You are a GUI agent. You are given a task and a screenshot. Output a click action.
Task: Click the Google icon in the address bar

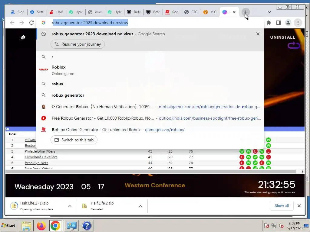pos(44,23)
